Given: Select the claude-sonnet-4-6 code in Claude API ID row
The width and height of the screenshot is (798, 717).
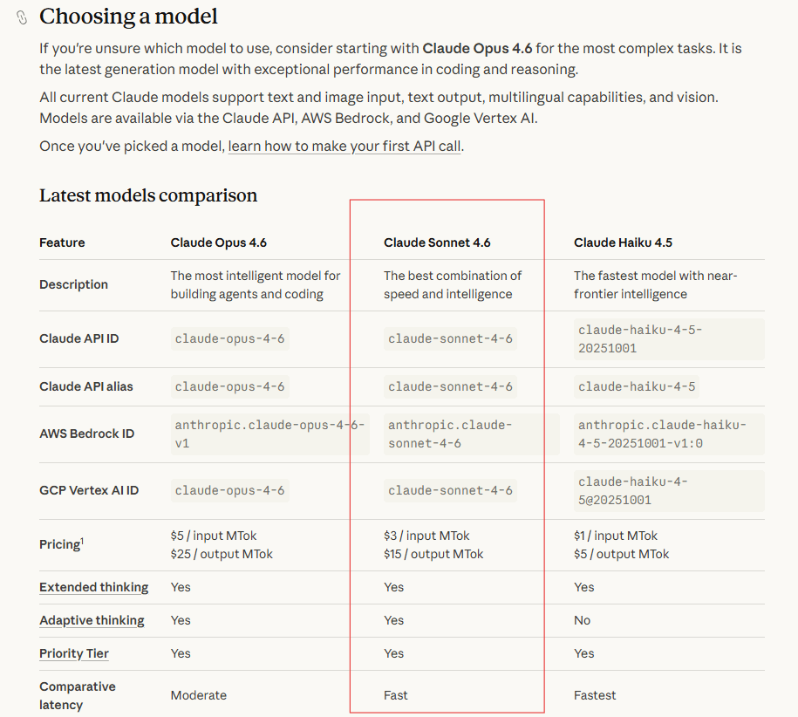Looking at the screenshot, I should pos(450,338).
